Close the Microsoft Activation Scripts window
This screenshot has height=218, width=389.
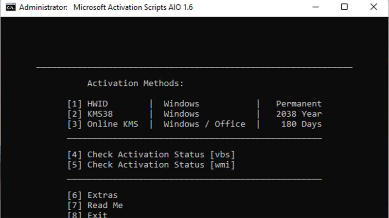(x=373, y=7)
